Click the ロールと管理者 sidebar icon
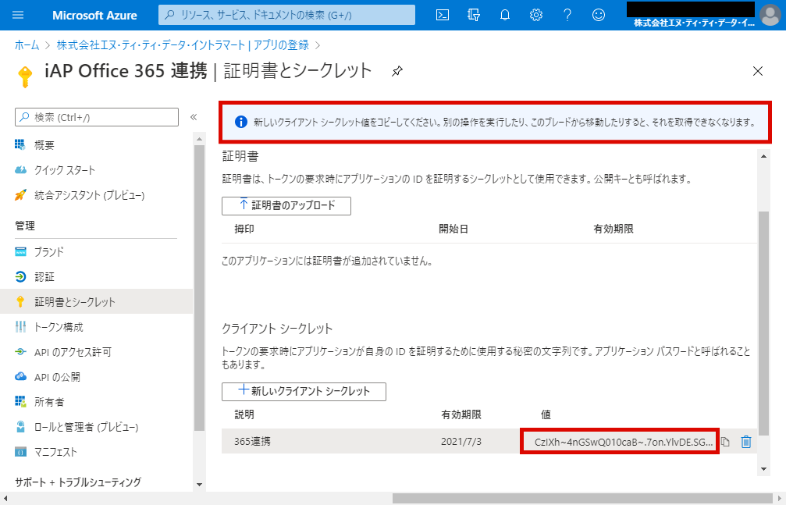 [20, 427]
